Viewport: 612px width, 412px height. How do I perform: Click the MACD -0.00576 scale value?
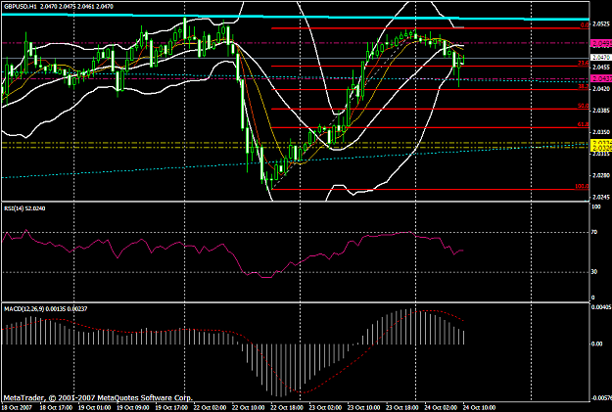tap(601, 398)
